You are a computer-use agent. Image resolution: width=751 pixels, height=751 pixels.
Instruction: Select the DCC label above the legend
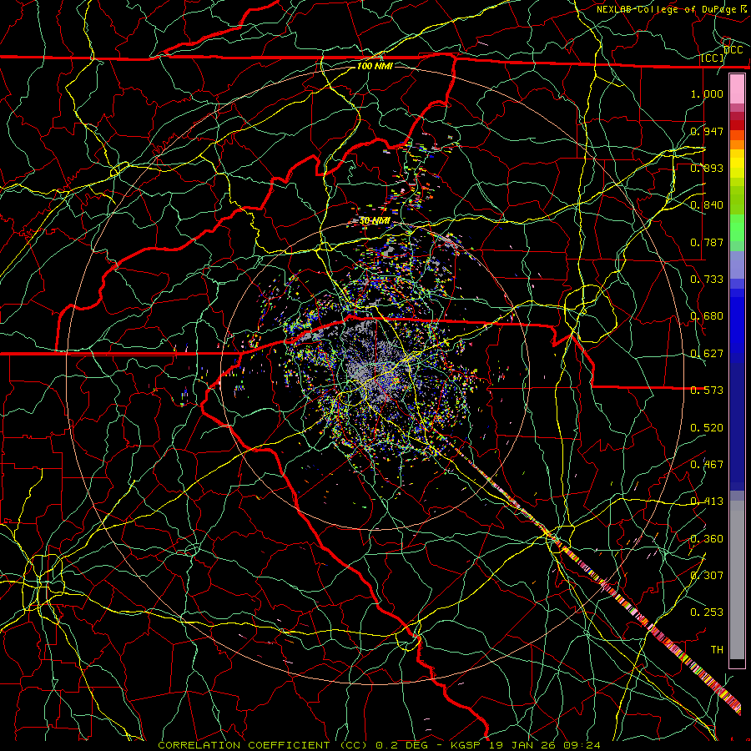pyautogui.click(x=733, y=50)
